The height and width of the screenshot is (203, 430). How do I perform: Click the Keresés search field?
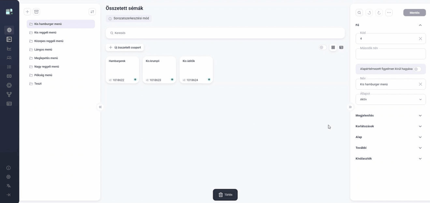click(x=225, y=33)
